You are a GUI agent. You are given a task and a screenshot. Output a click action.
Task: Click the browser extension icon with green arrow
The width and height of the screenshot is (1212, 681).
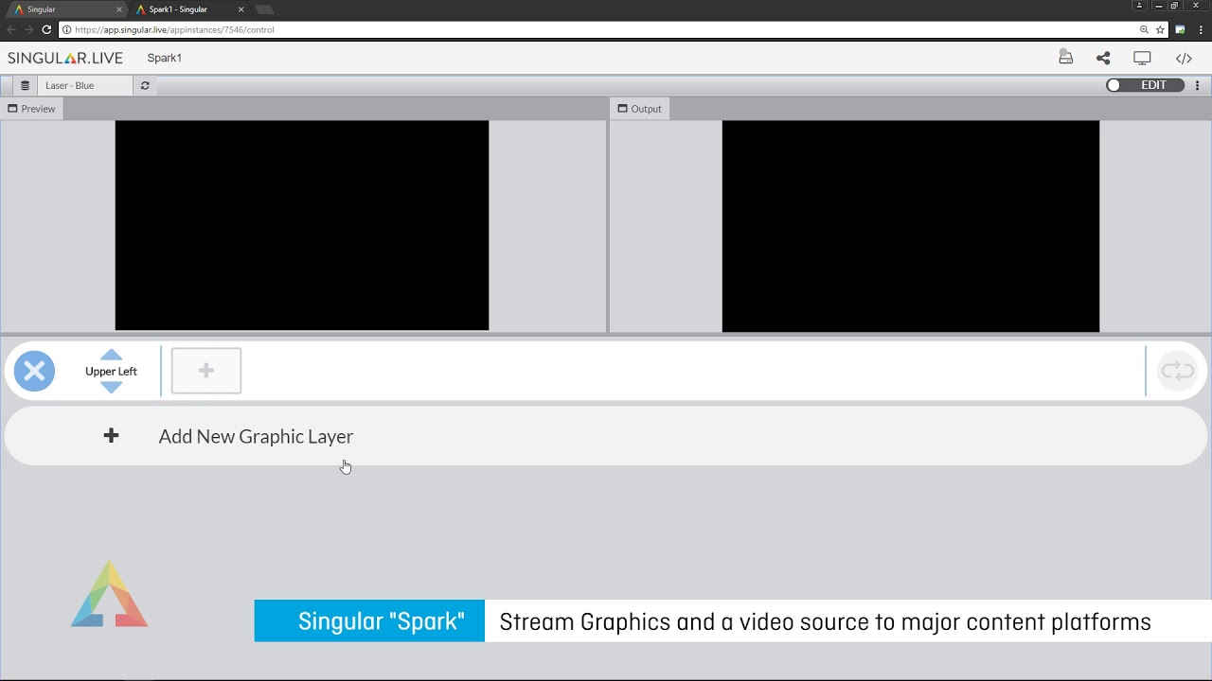click(x=1181, y=29)
